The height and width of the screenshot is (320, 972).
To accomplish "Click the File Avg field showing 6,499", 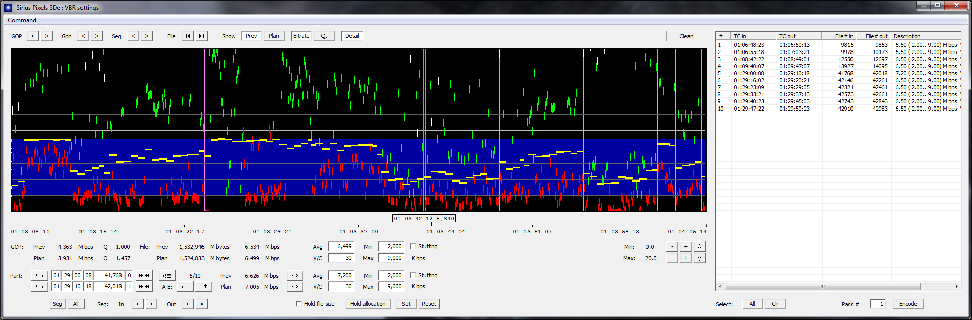I will 340,246.
